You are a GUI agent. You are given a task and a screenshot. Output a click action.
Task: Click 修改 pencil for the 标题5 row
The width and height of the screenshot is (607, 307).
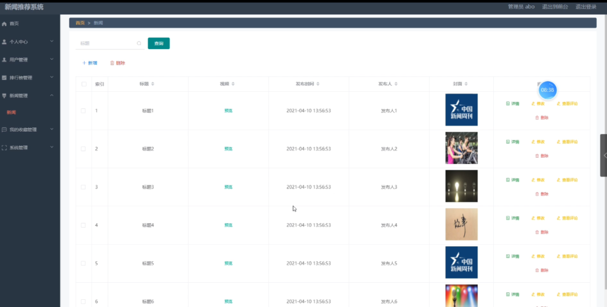(x=538, y=256)
